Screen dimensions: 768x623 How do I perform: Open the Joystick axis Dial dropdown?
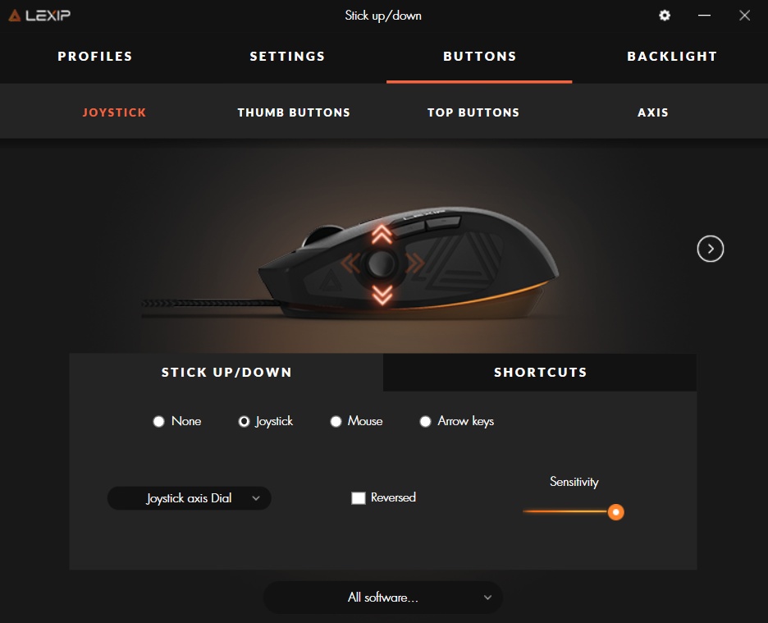[189, 498]
